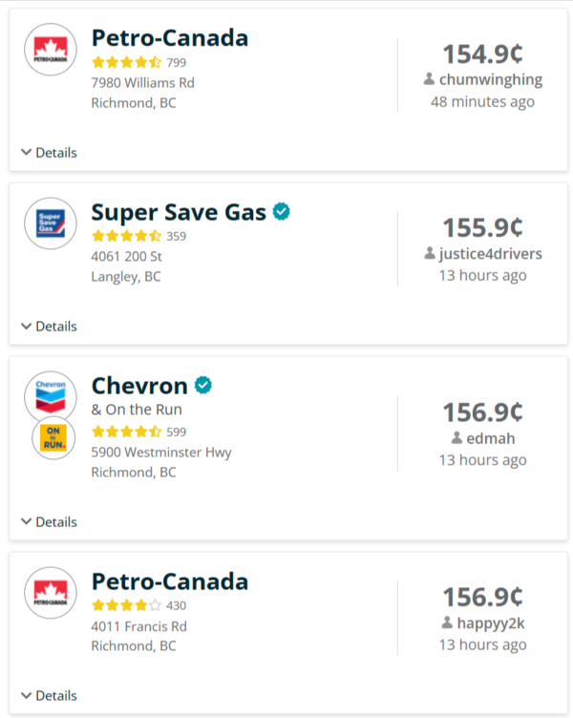The width and height of the screenshot is (573, 718).
Task: Open the Chevron station name link
Action: tap(139, 386)
